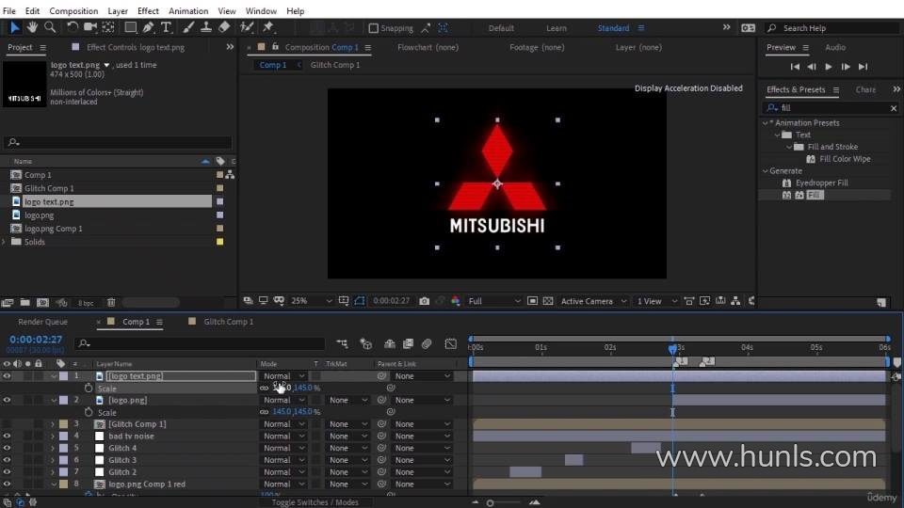Select logo.png in the Project panel
904x508 pixels.
point(40,214)
